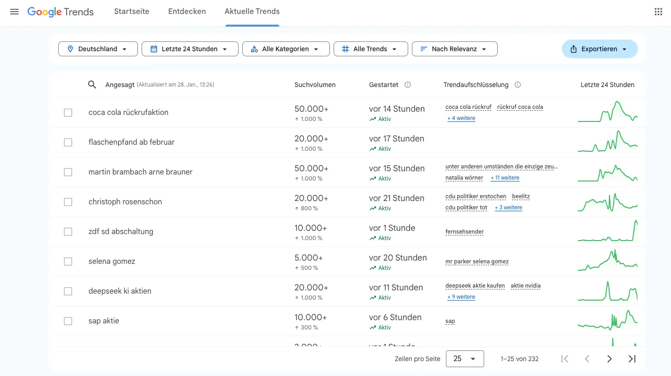671x376 pixels.
Task: Click the search magnifier icon
Action: [x=92, y=85]
